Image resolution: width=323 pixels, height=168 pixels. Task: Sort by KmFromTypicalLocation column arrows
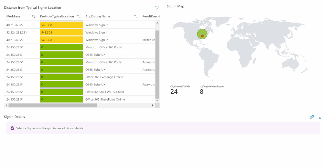pyautogui.click(x=79, y=16)
